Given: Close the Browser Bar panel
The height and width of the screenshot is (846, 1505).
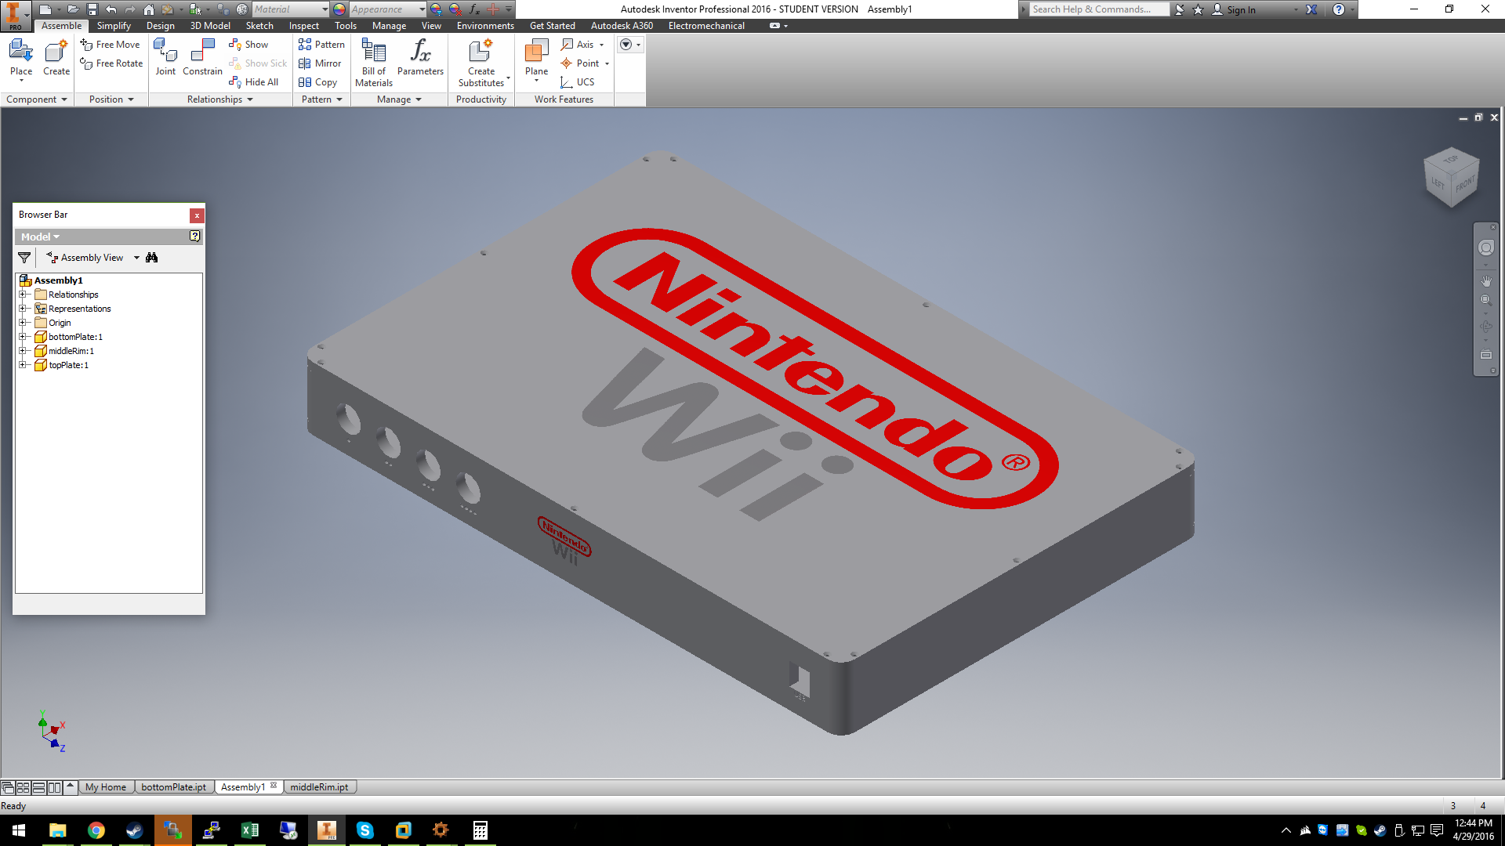Looking at the screenshot, I should click(x=197, y=215).
